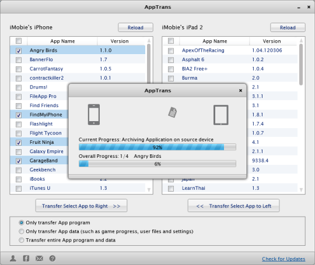Image resolution: width=315 pixels, height=265 pixels.
Task: Click Transfer Select App to Left button
Action: (233, 206)
